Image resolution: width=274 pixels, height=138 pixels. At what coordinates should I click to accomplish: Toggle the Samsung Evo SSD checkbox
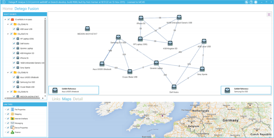pos(14,82)
